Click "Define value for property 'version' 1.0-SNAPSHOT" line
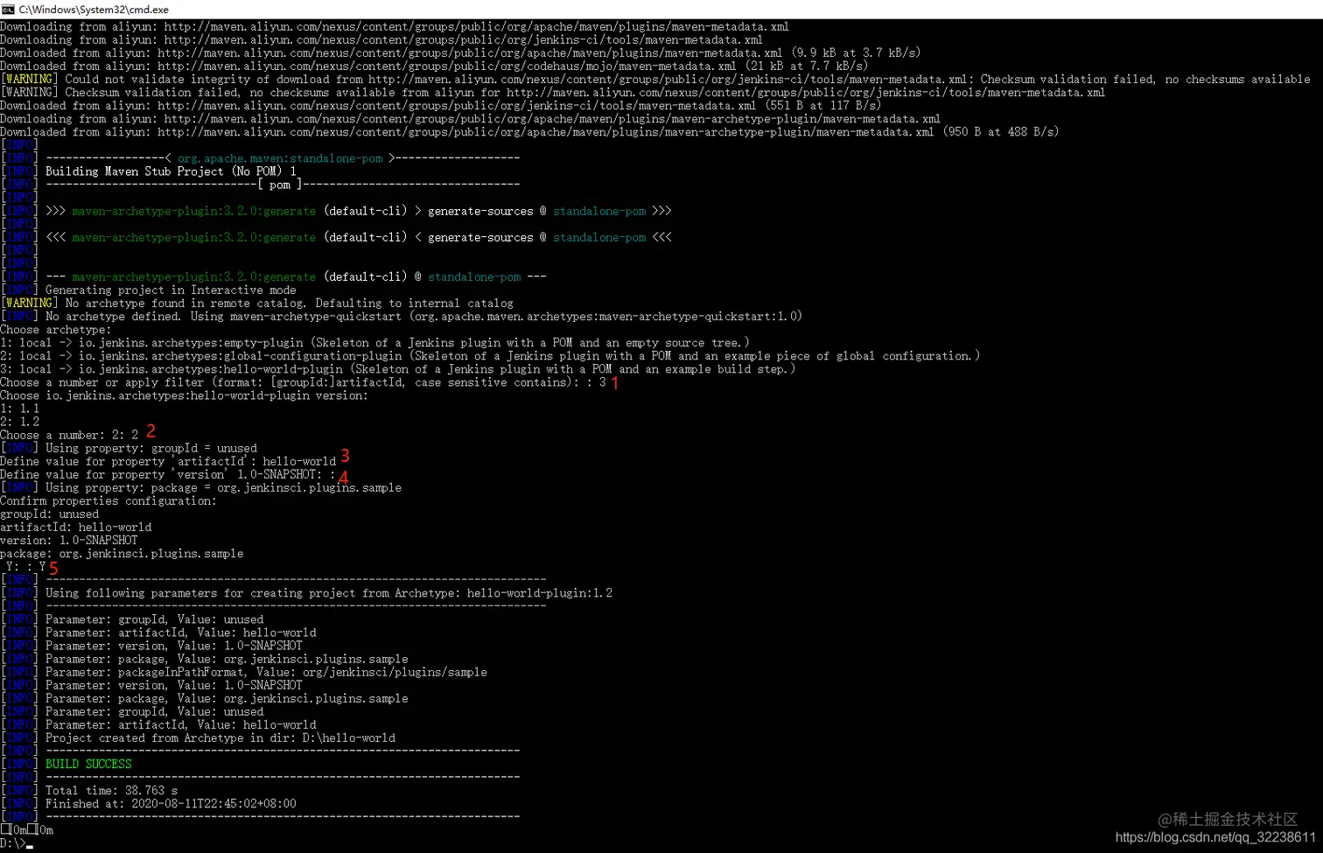The image size is (1323, 853). (x=168, y=474)
